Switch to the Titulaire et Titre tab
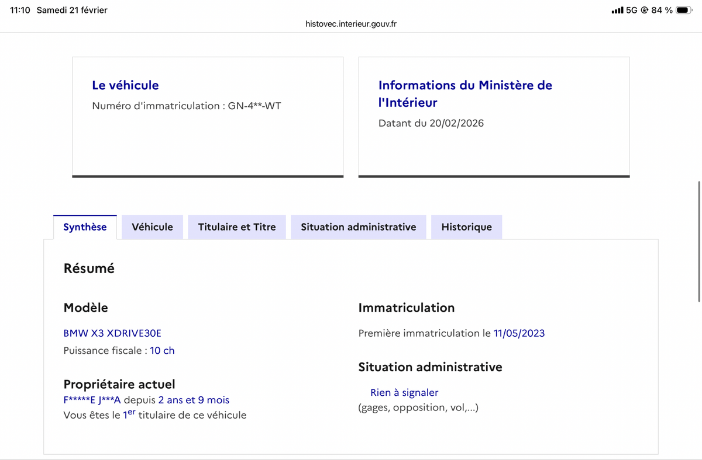 tap(237, 227)
